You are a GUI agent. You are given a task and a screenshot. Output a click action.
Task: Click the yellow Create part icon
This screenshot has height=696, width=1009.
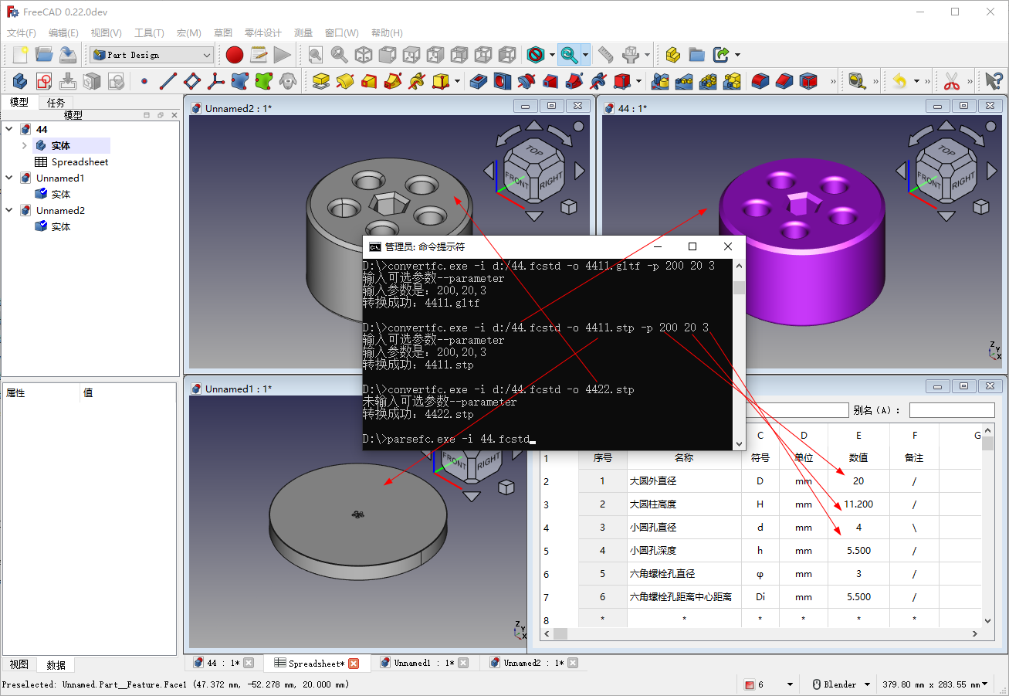[x=672, y=54]
